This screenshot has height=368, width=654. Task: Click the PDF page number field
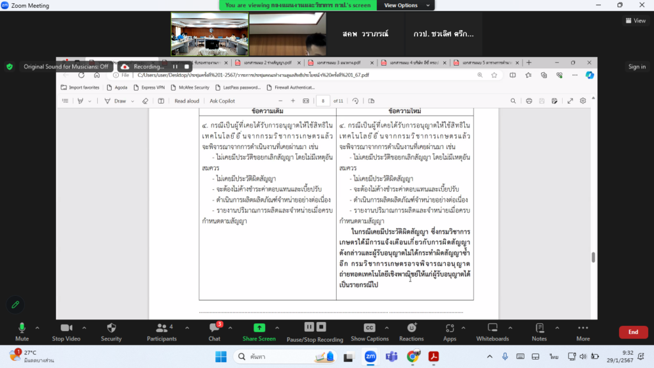(x=323, y=101)
